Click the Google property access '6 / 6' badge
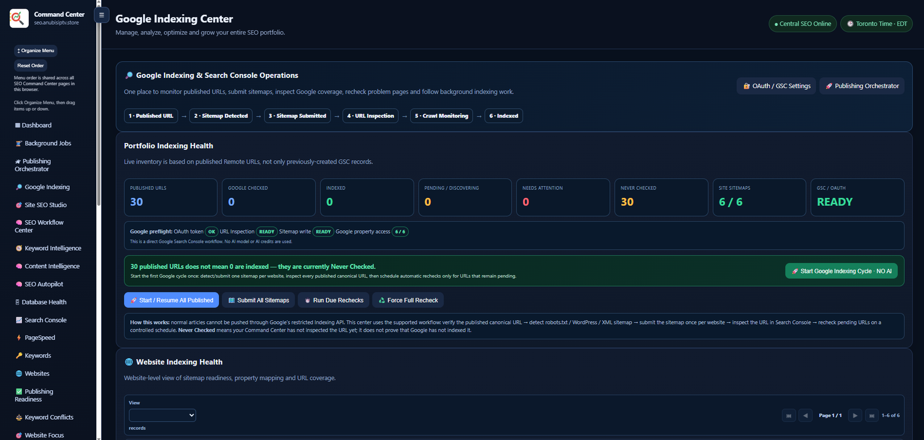Image resolution: width=924 pixels, height=440 pixels. (x=400, y=232)
